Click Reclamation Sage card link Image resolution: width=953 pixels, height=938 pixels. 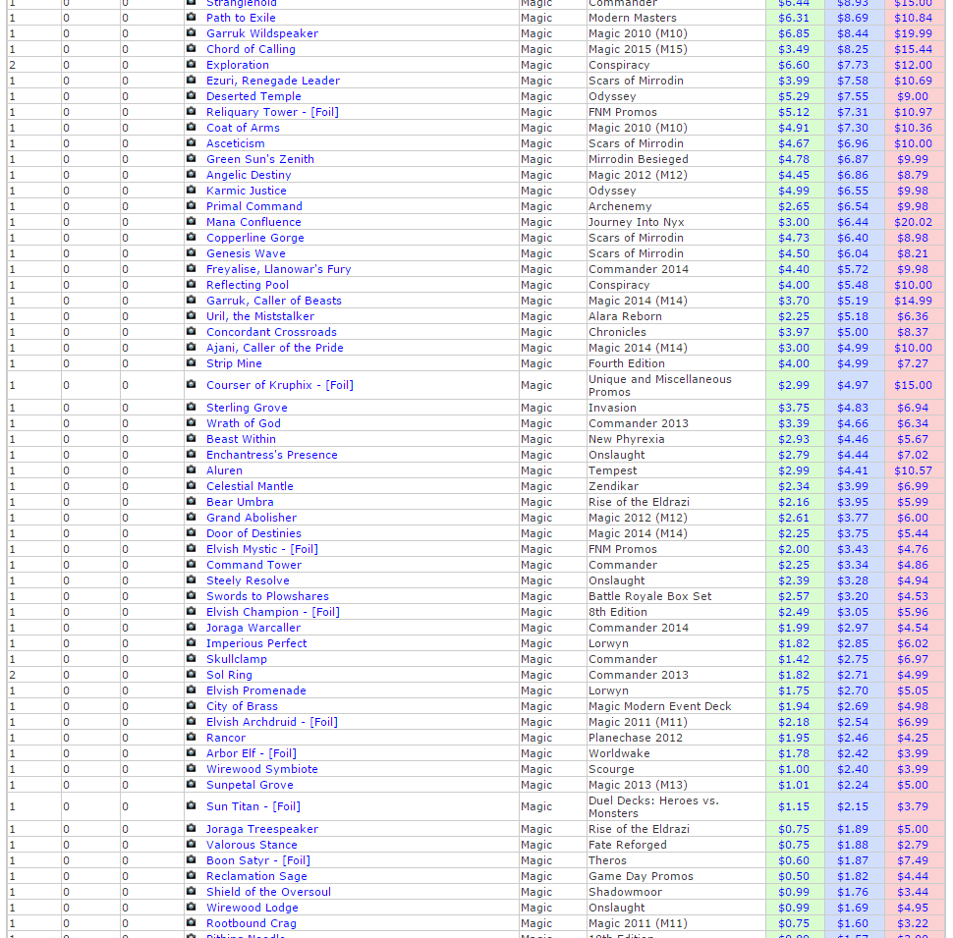pos(256,877)
